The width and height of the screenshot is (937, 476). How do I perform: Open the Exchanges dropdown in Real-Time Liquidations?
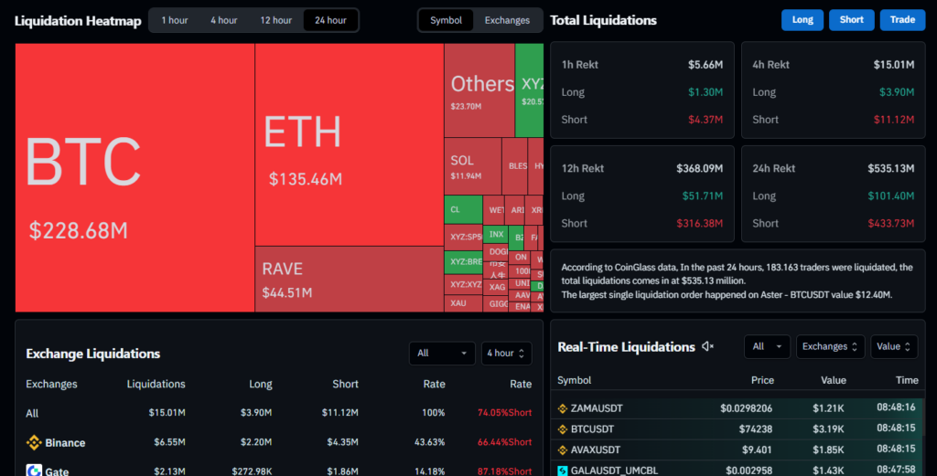830,346
